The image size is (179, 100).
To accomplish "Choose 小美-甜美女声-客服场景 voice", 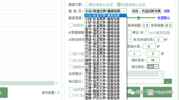I will tap(106, 91).
